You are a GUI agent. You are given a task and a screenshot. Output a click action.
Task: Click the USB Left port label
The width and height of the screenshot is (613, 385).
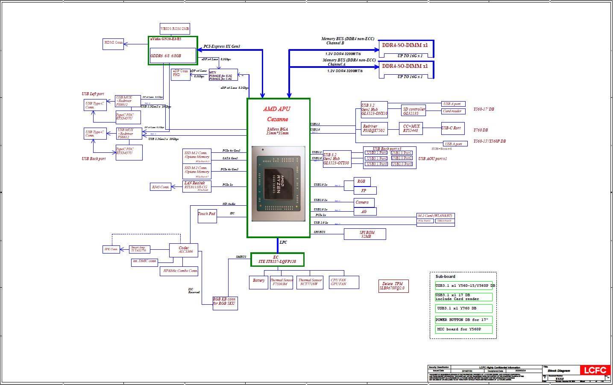93,94
